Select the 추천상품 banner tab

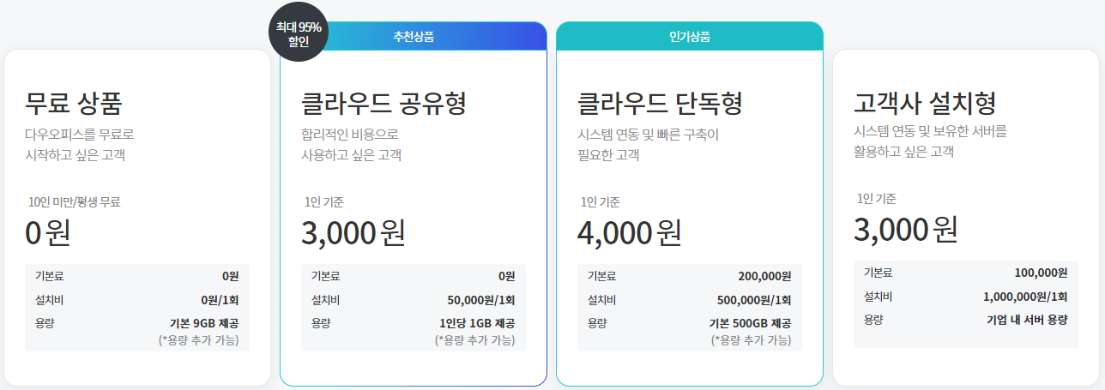tap(414, 37)
